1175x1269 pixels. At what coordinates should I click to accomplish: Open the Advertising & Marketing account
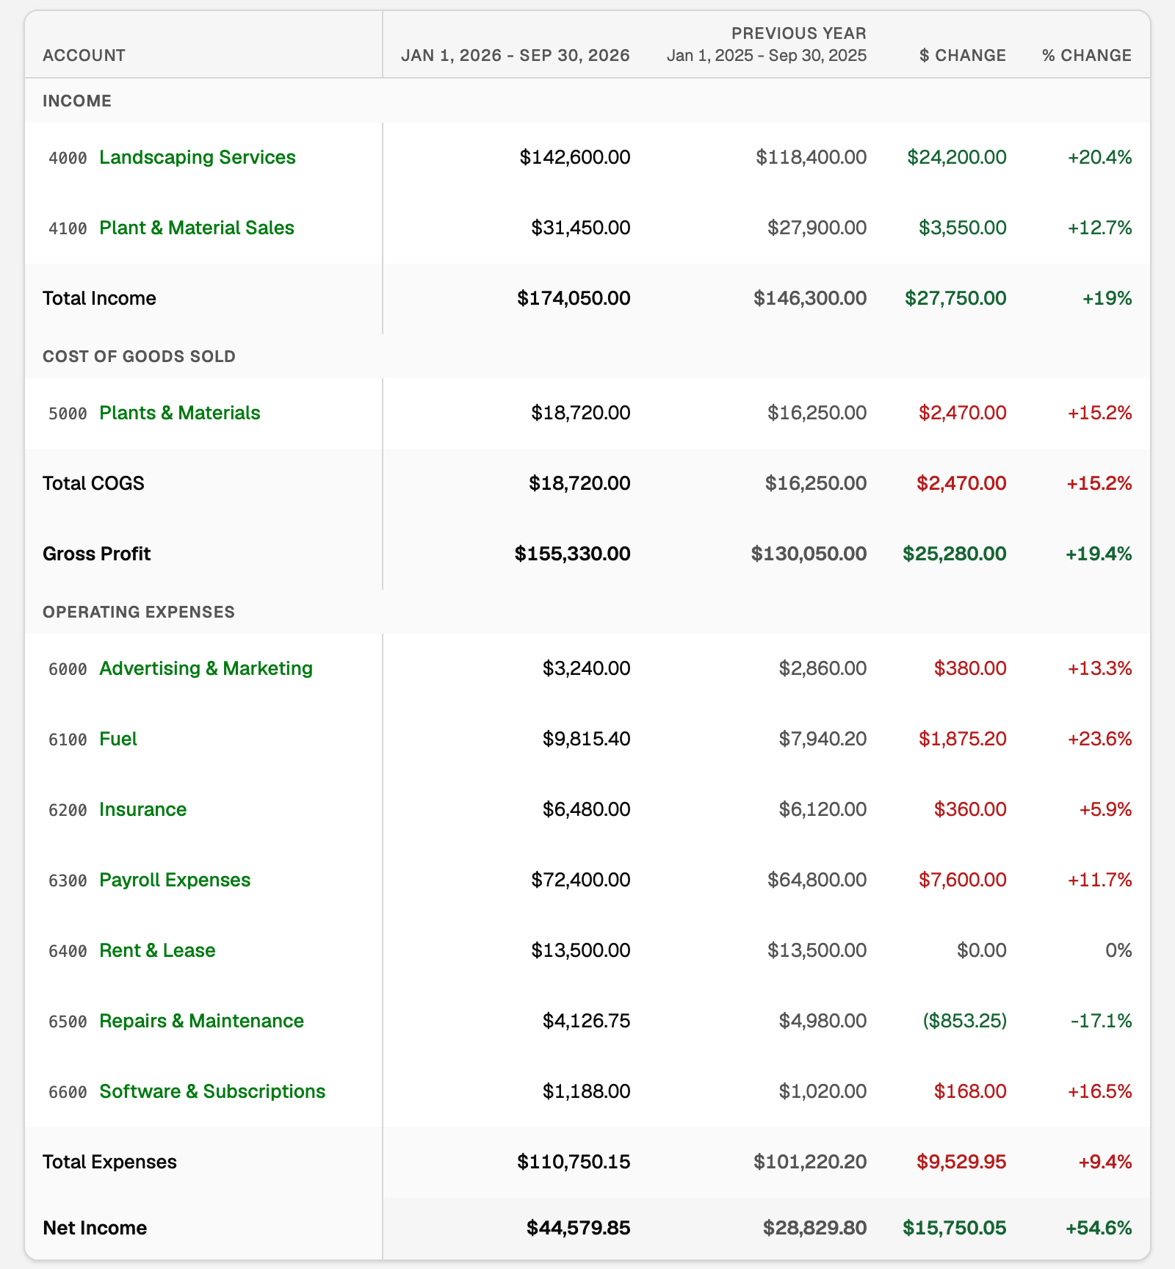point(206,668)
